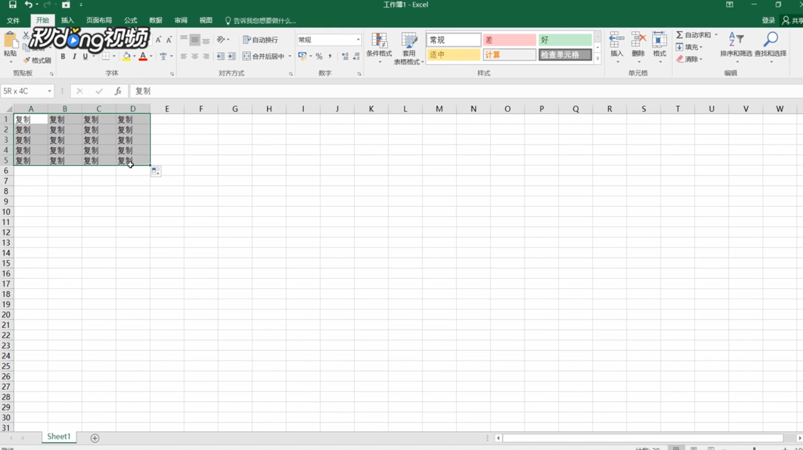Open the 文件 (File) menu tab
803x450 pixels.
(14, 20)
